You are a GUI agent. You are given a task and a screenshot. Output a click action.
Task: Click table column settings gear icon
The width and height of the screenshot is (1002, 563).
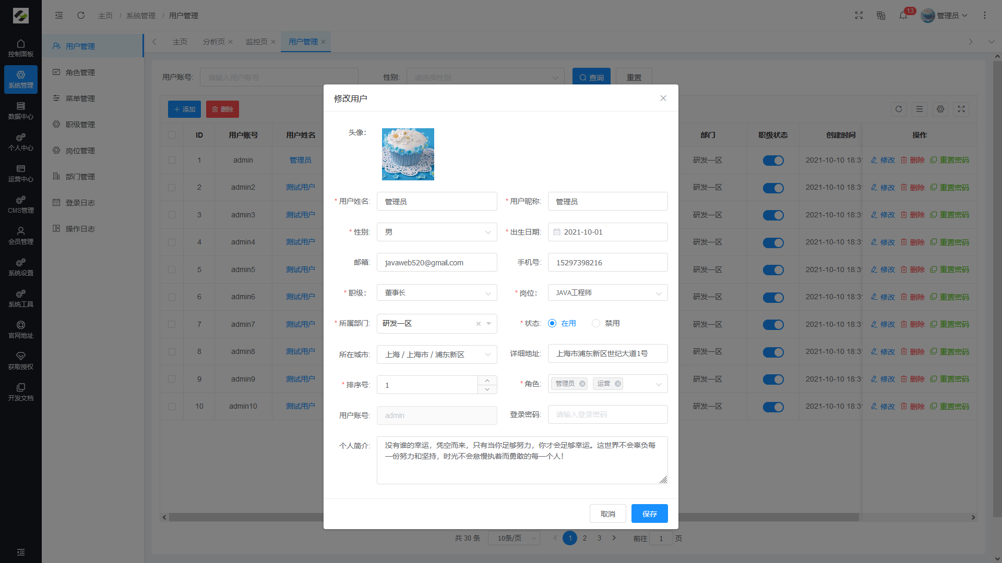pyautogui.click(x=940, y=109)
